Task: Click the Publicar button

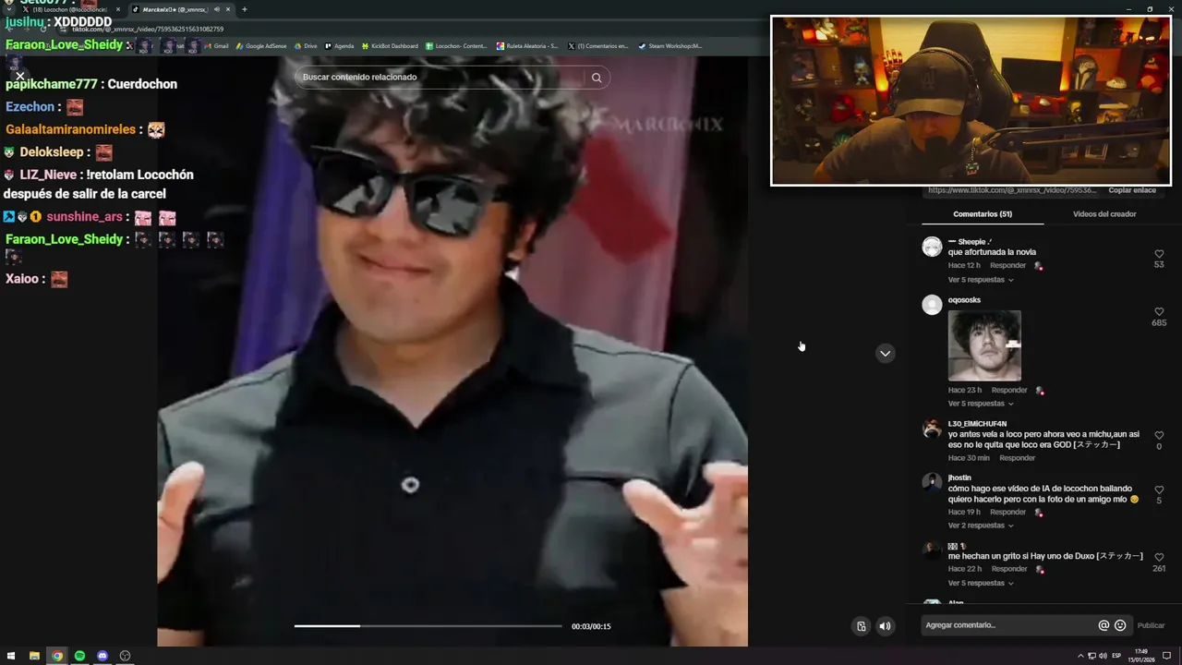Action: [x=1151, y=626]
